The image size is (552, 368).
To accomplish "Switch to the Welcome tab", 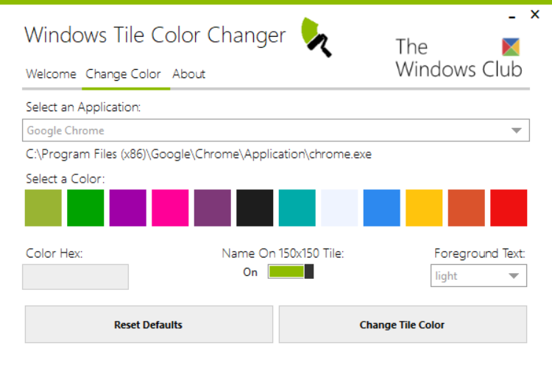I will pyautogui.click(x=51, y=74).
